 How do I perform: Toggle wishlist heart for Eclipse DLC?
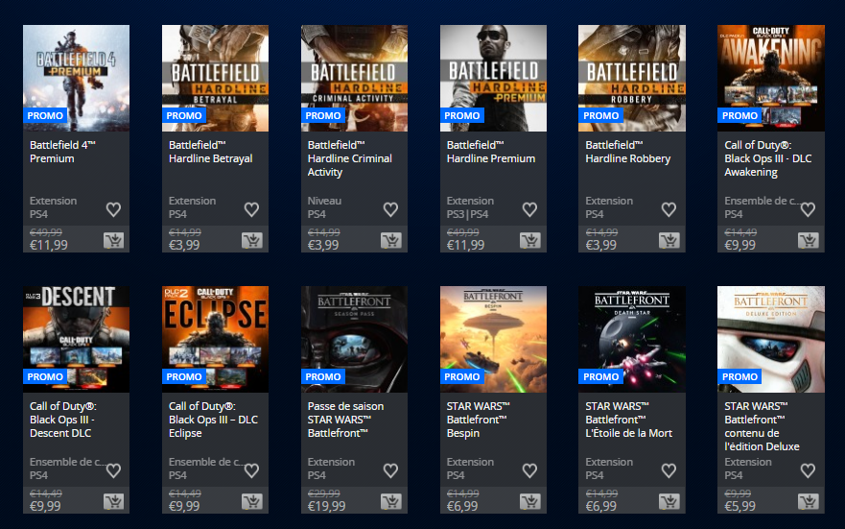251,470
